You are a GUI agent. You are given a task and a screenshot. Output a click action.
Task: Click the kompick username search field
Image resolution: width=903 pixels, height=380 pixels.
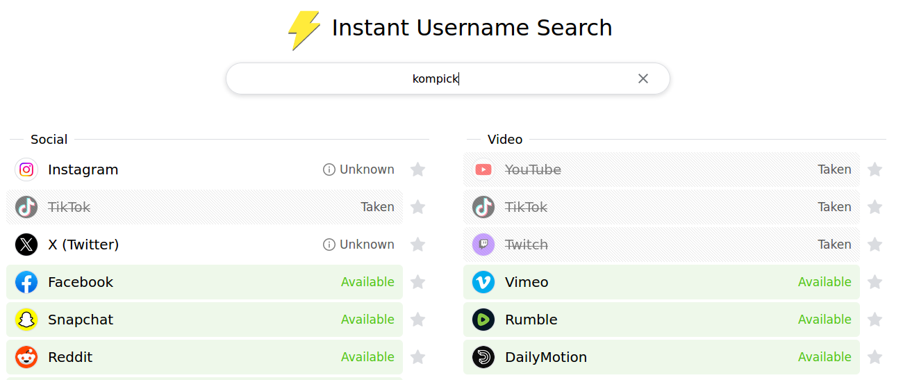(x=448, y=79)
